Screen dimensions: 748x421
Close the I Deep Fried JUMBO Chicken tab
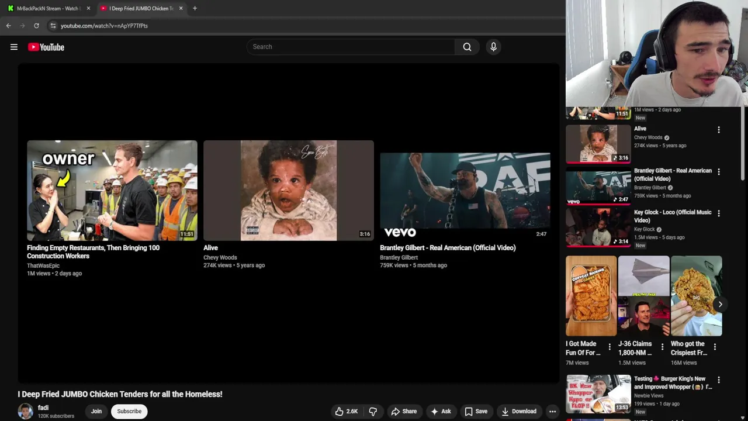pyautogui.click(x=181, y=8)
